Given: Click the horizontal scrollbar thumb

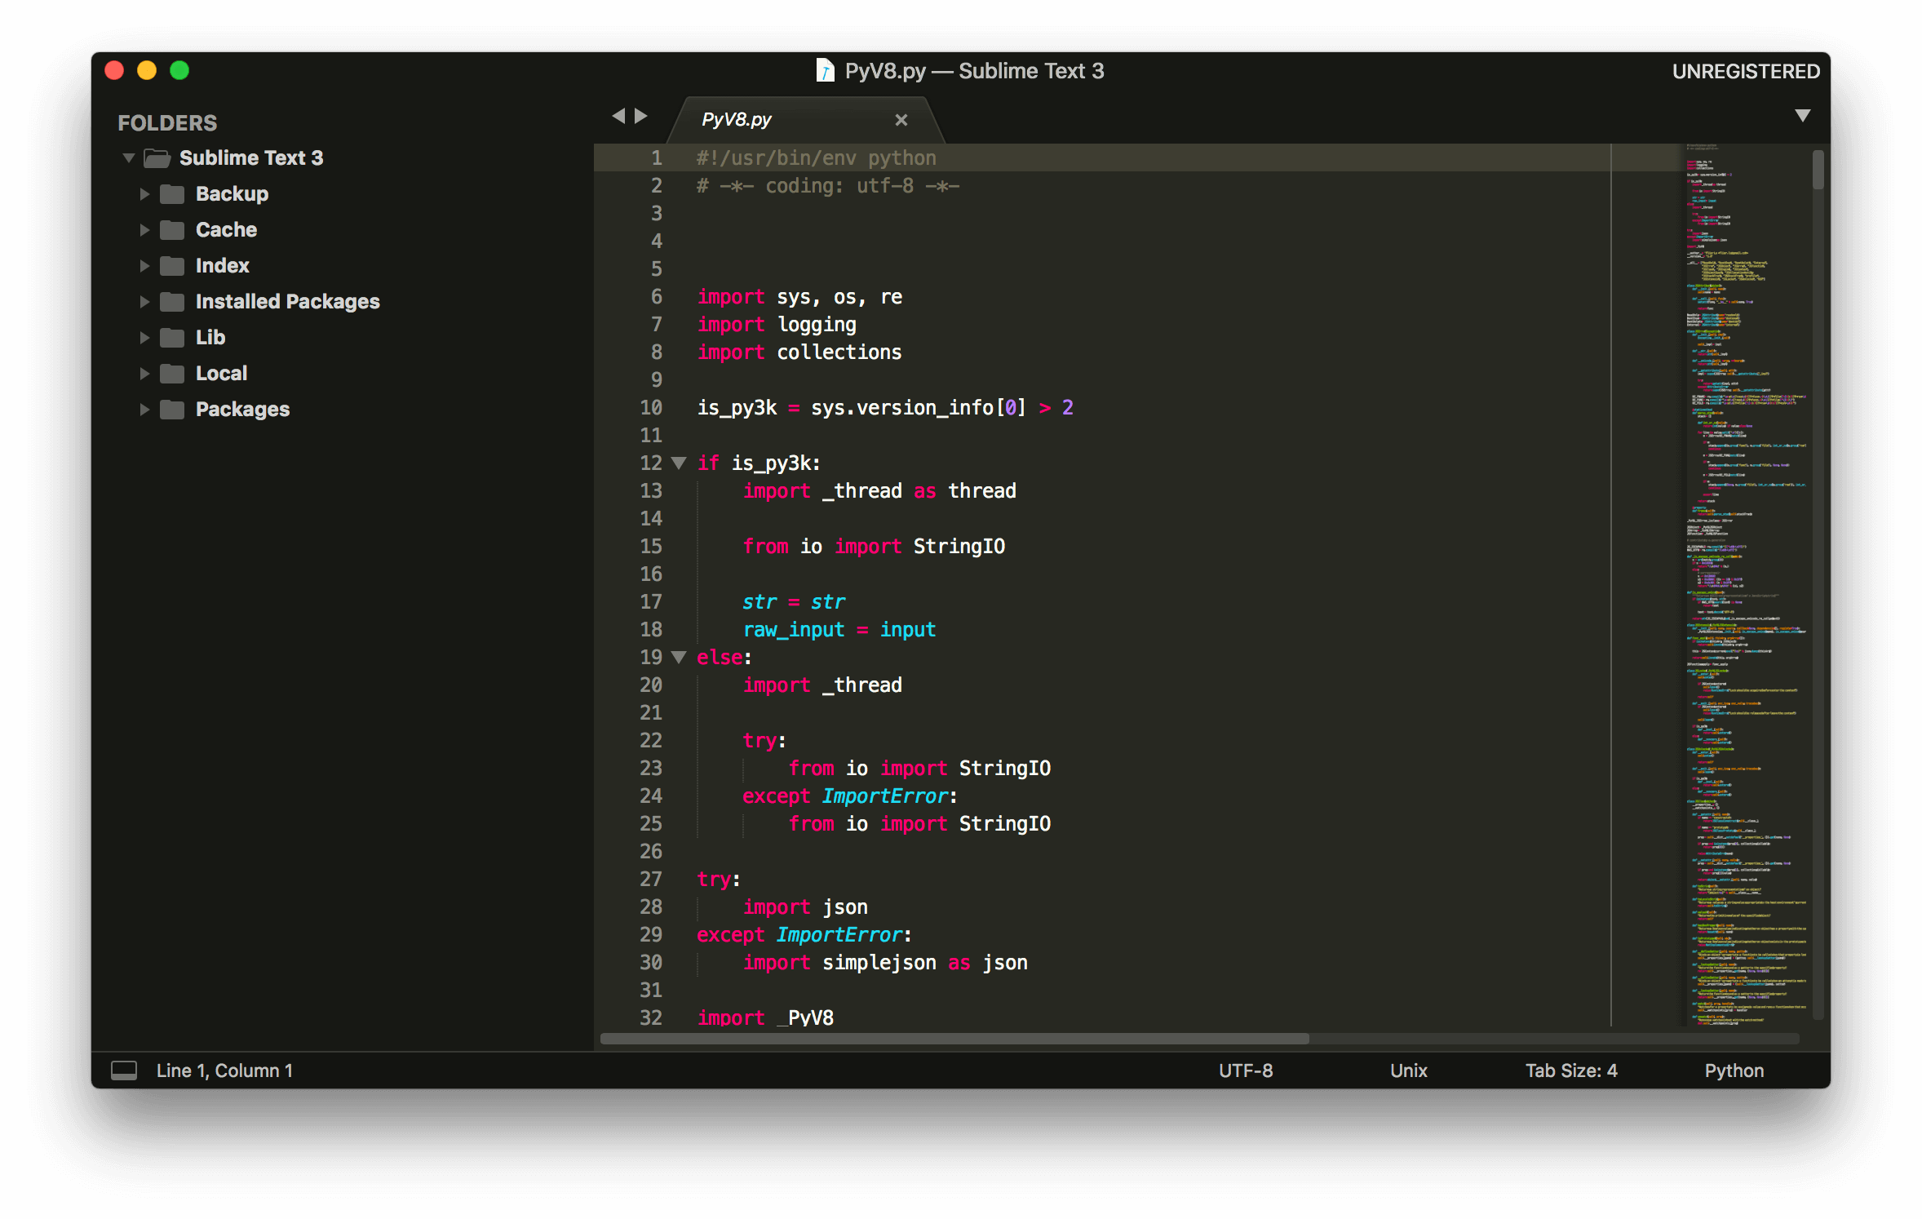Looking at the screenshot, I should click(954, 1039).
